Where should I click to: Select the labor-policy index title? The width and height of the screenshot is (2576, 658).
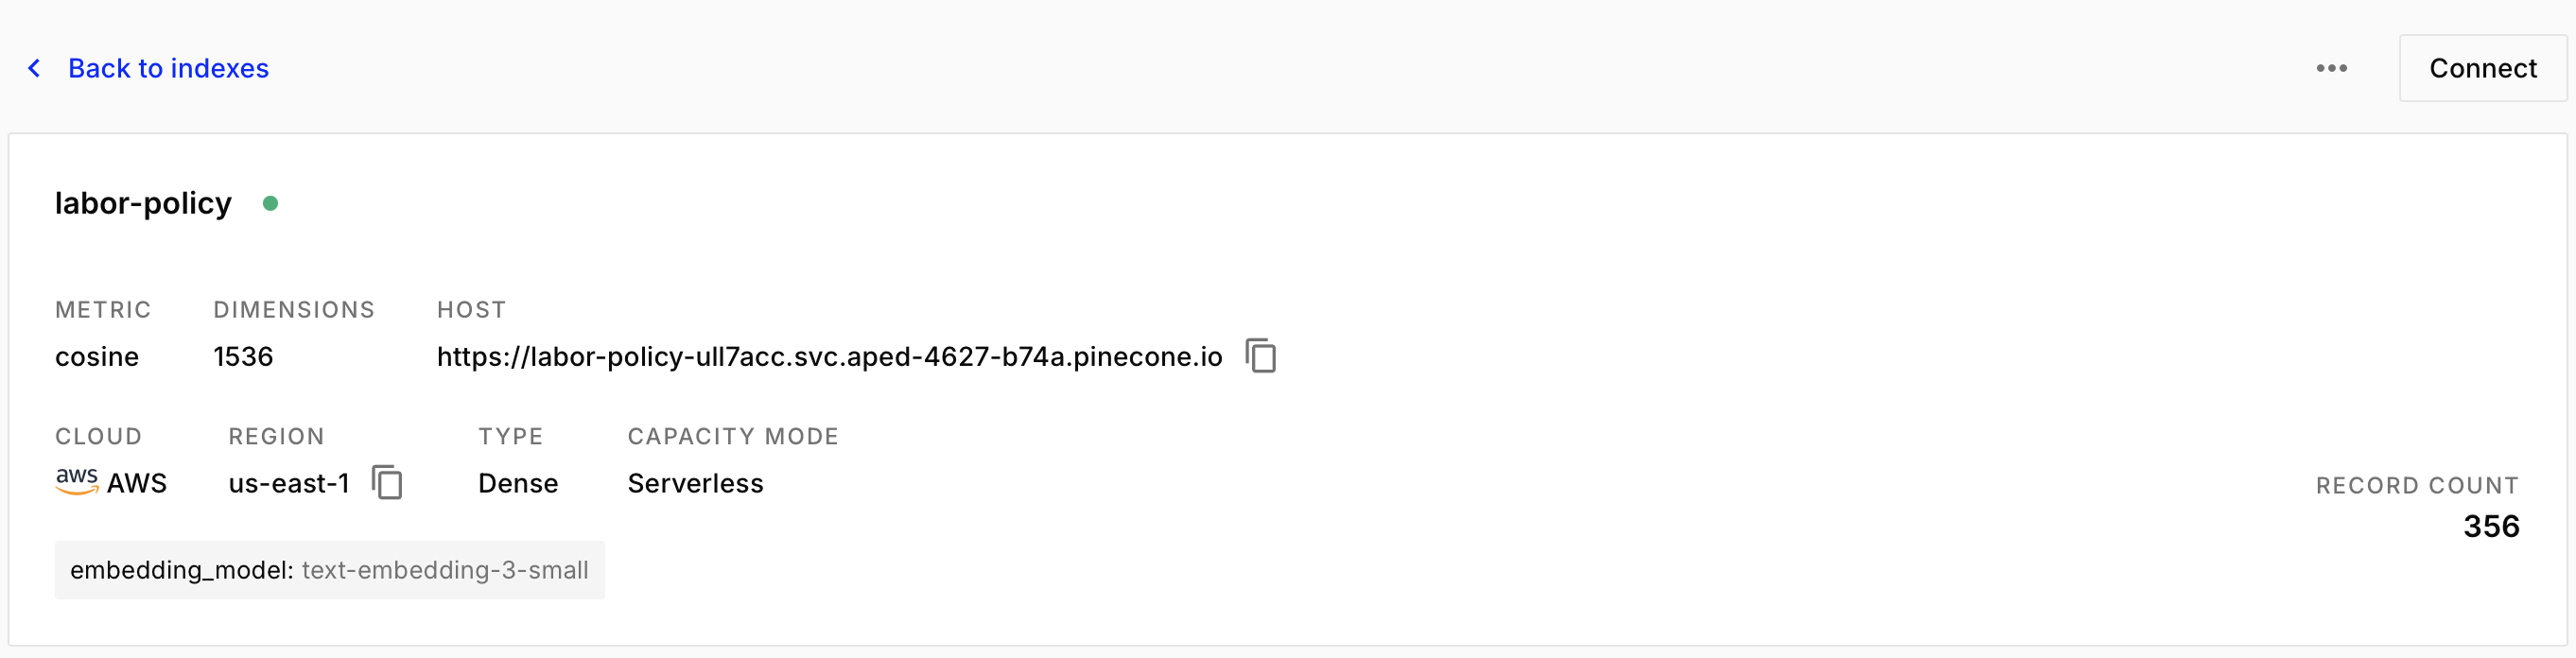143,203
